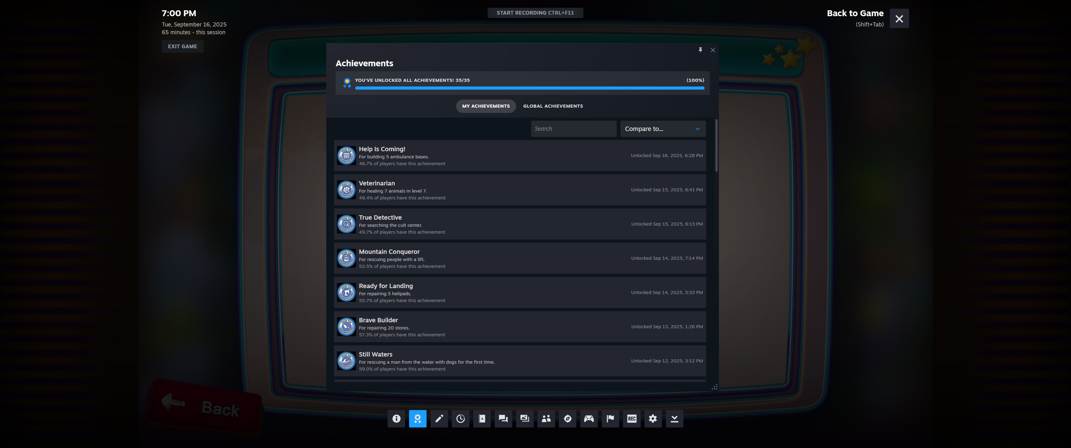Switch to Global Achievements tab
Image resolution: width=1071 pixels, height=448 pixels.
(x=553, y=106)
